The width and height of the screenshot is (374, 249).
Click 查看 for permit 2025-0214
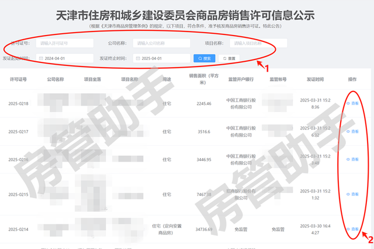pos(352,229)
